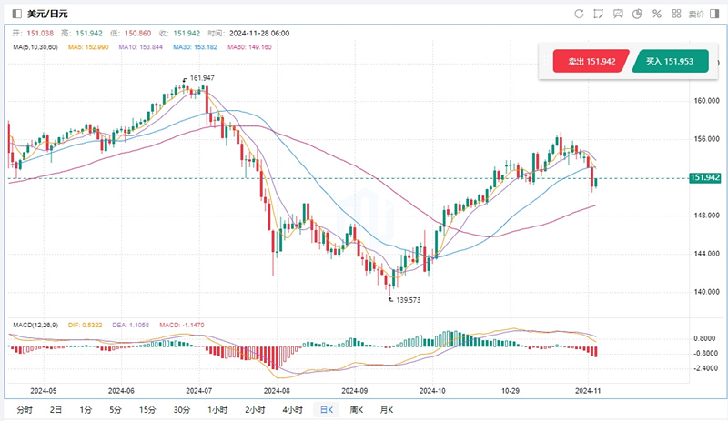The height and width of the screenshot is (421, 728).
Task: Switch to the 分时 timeframe tab
Action: 25,410
